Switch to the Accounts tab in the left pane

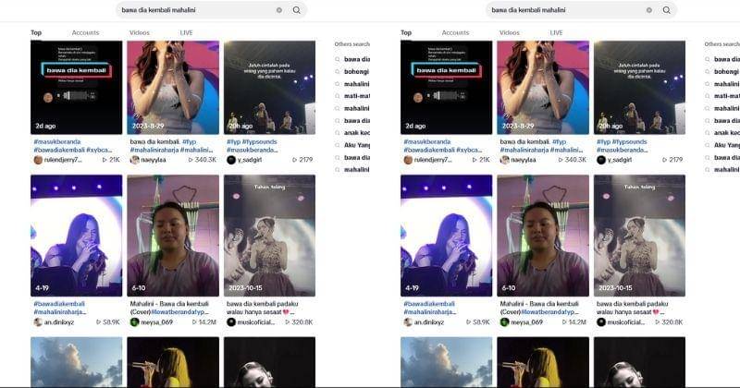[85, 32]
